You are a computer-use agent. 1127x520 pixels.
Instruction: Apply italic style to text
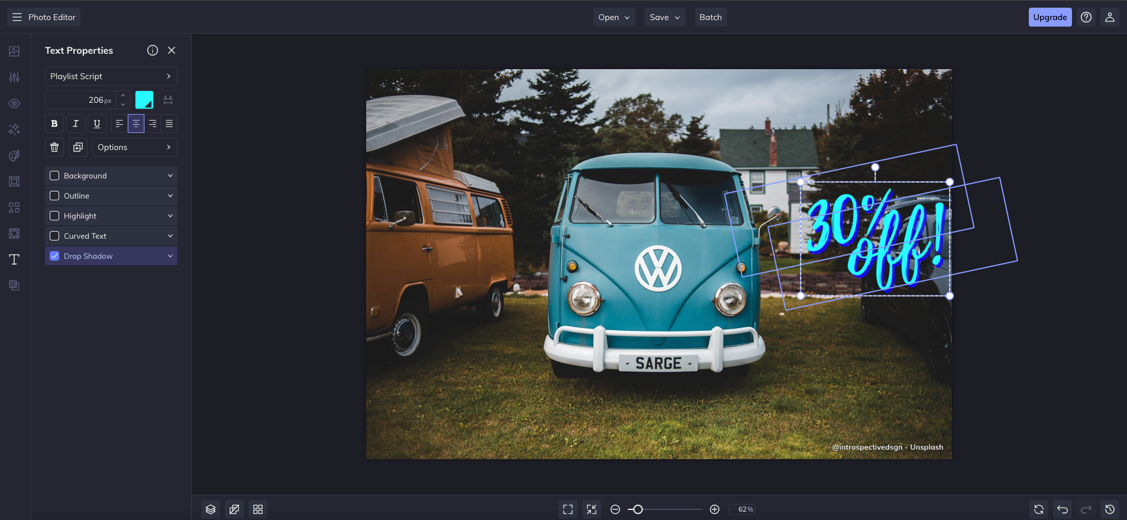(76, 123)
